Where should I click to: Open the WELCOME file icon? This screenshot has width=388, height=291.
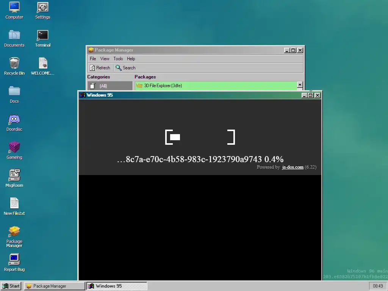pos(42,66)
